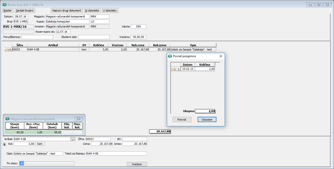Open Serijski brojevi from the toolbar
Viewport: 334px width, 169px height.
click(25, 10)
